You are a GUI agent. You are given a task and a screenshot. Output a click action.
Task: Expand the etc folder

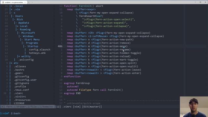[16, 63]
